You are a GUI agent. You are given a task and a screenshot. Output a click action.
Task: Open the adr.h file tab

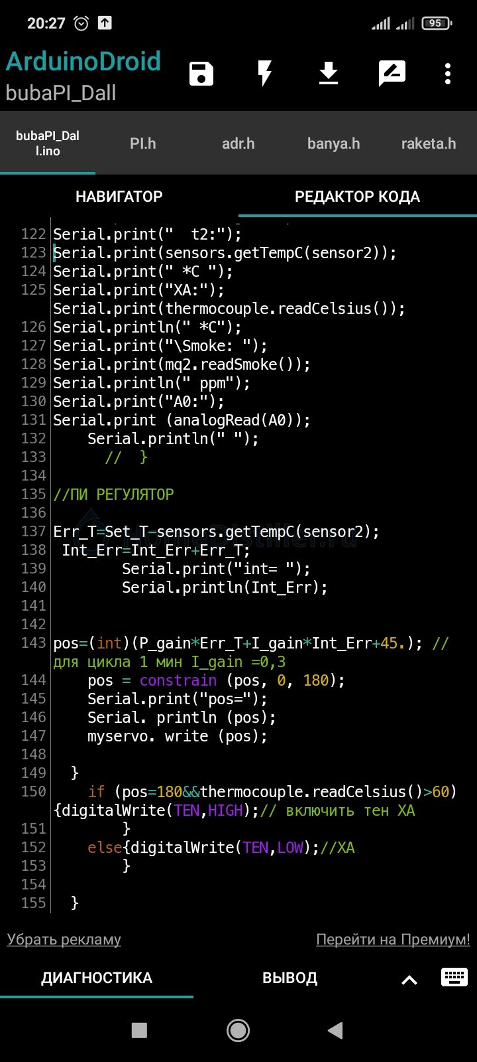tap(238, 143)
